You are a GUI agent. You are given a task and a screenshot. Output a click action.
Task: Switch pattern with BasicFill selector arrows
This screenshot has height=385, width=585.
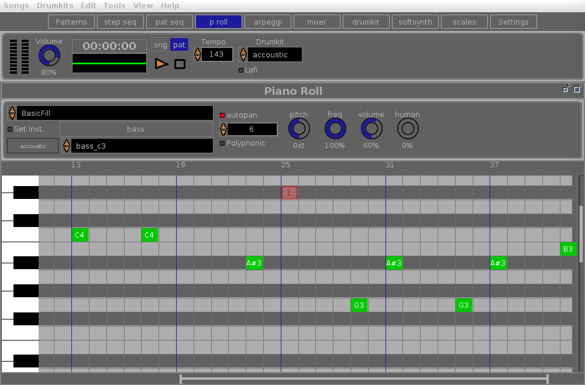[x=12, y=113]
